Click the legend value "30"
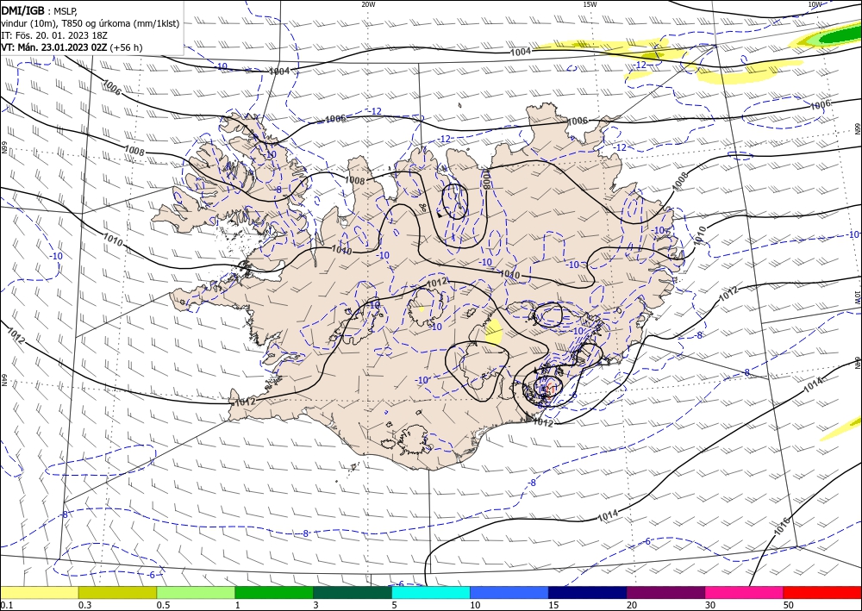The image size is (862, 611). point(710,605)
